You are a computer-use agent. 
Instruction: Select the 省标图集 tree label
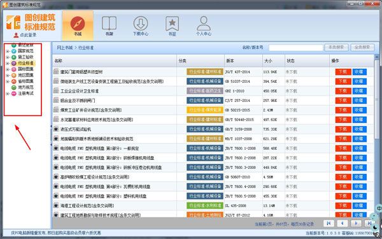coord(25,81)
